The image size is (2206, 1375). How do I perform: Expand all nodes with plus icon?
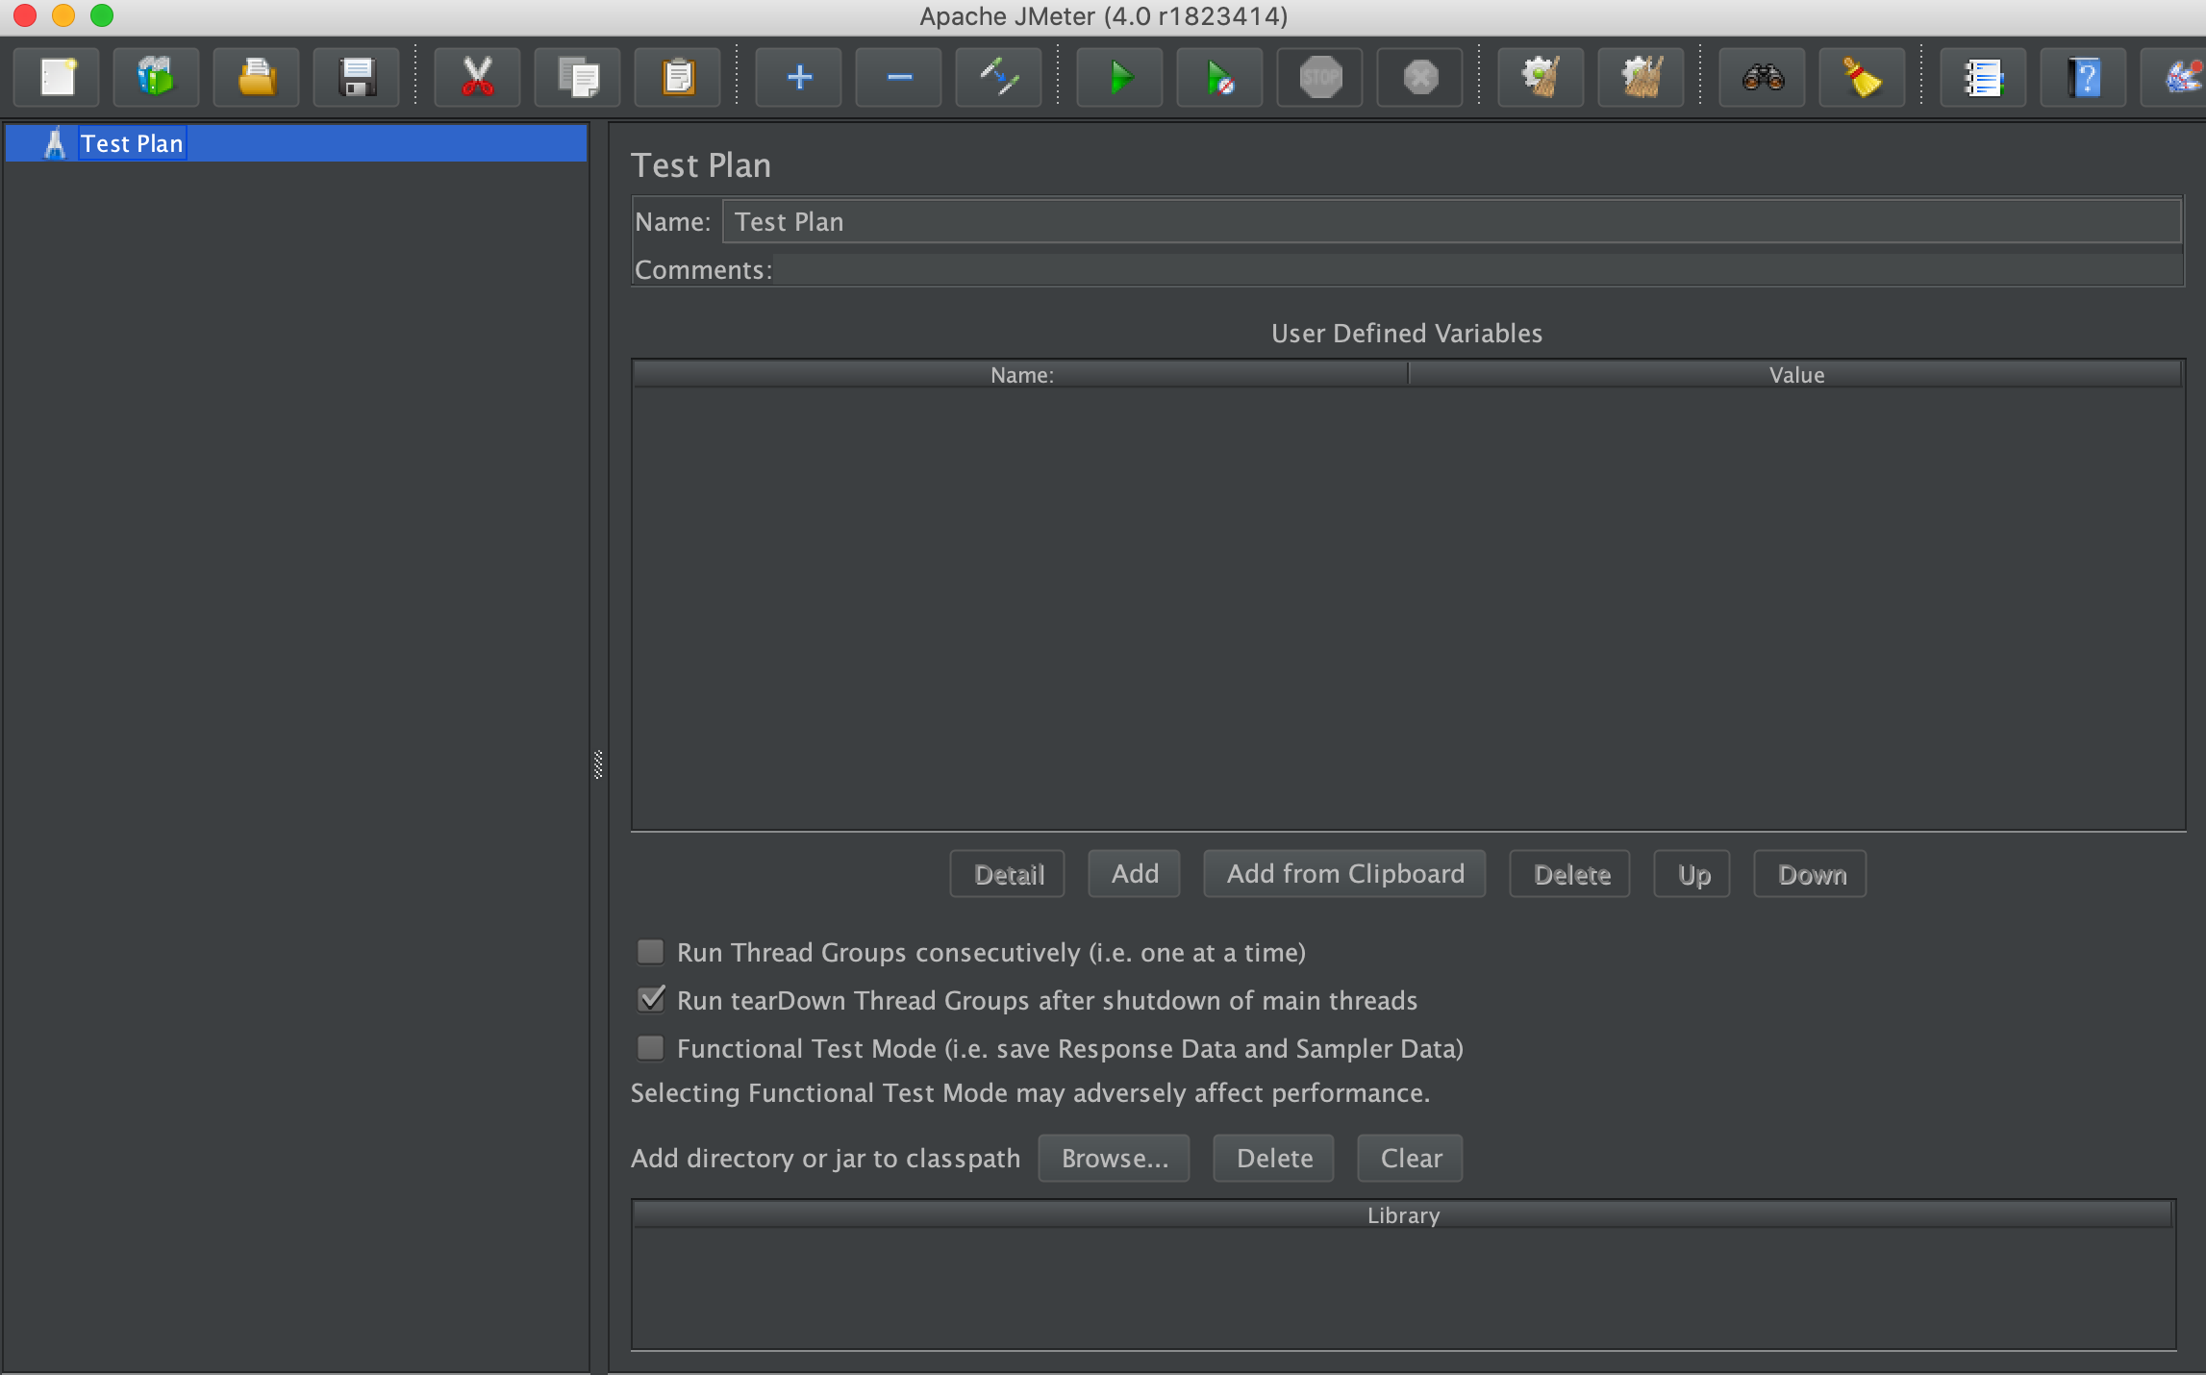798,77
